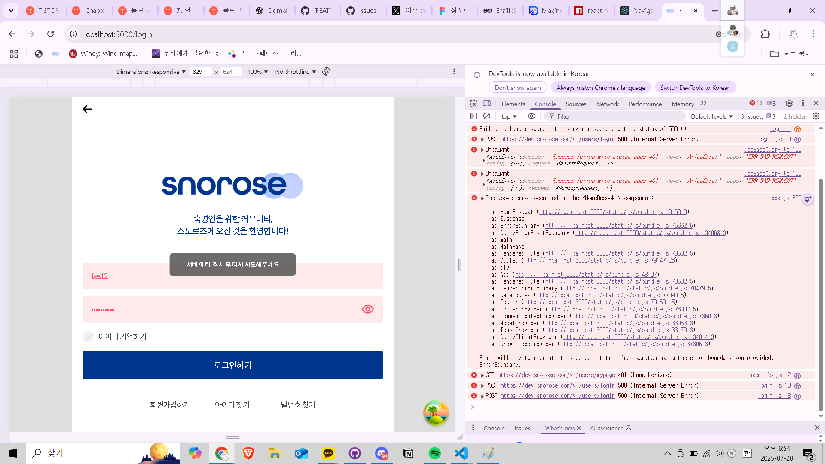Switch to the Elements tab
The width and height of the screenshot is (825, 464).
[x=513, y=104]
